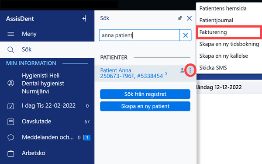This screenshot has width=262, height=164.
Task: Select Skapa en ny kallelse
Action: coord(224,56)
